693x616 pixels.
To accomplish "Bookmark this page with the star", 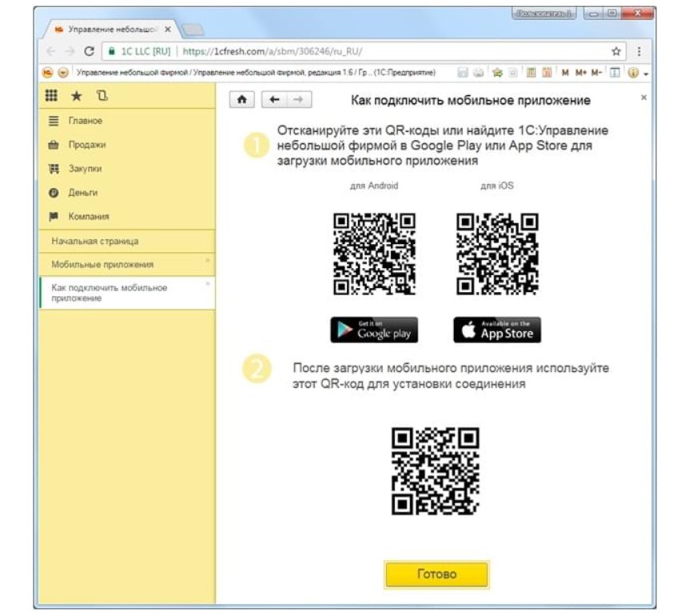I will coord(616,51).
